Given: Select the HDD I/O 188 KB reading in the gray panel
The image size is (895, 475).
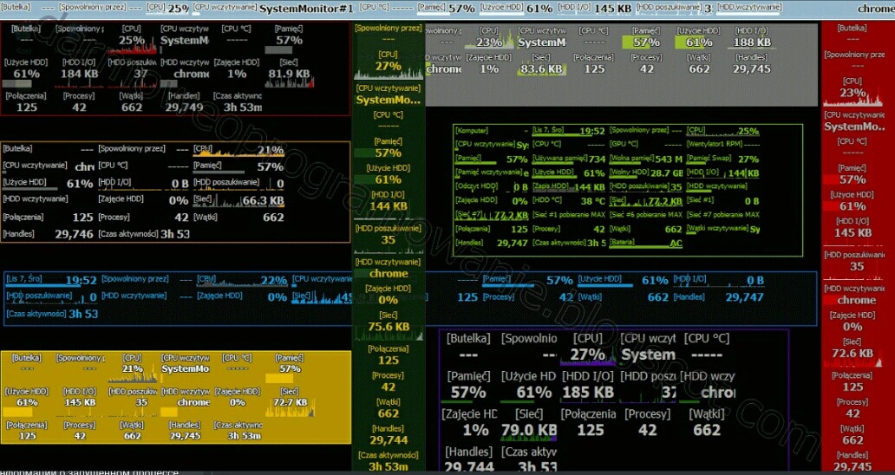Looking at the screenshot, I should 751,42.
